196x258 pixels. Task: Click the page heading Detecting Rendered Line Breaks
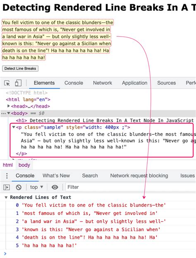(99, 7)
